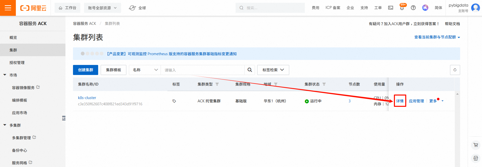Click the node count 3 link
Image resolution: width=482 pixels, height=167 pixels.
[350, 101]
